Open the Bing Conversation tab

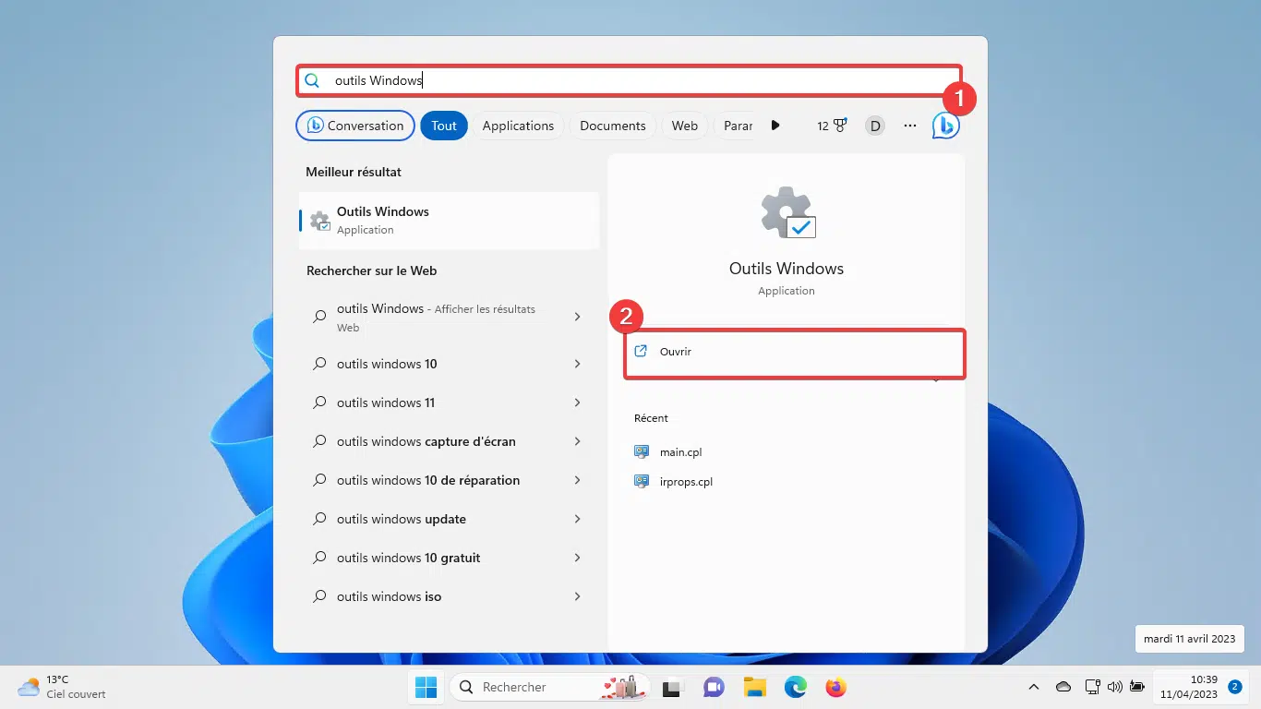pos(355,126)
